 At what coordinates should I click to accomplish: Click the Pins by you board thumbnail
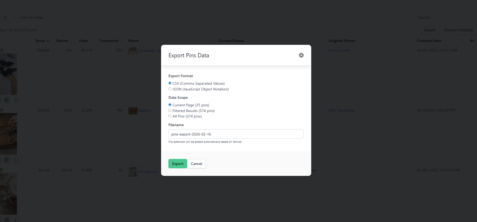pos(133,172)
